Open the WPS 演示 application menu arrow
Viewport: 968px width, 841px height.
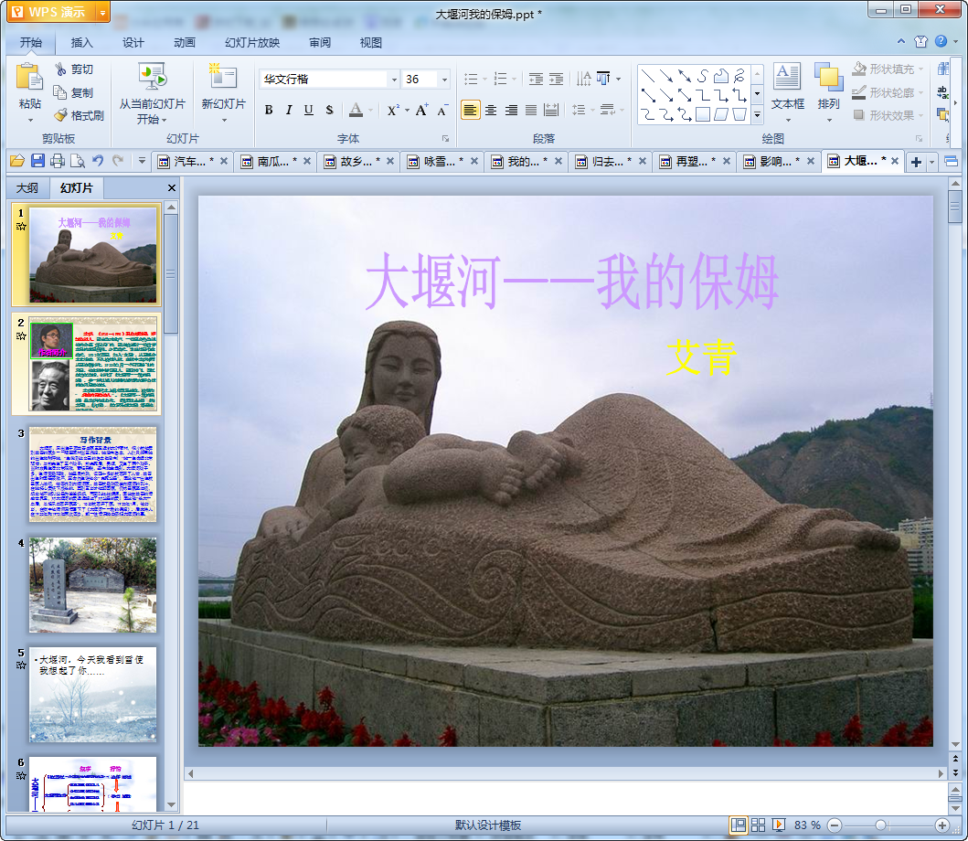(x=102, y=13)
